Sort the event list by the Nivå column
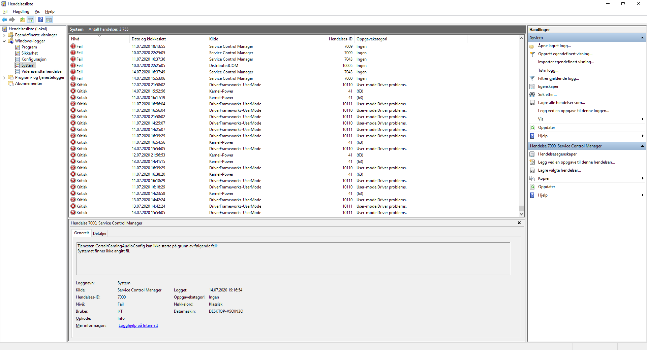Viewport: 647px width, 350px height. coord(99,39)
